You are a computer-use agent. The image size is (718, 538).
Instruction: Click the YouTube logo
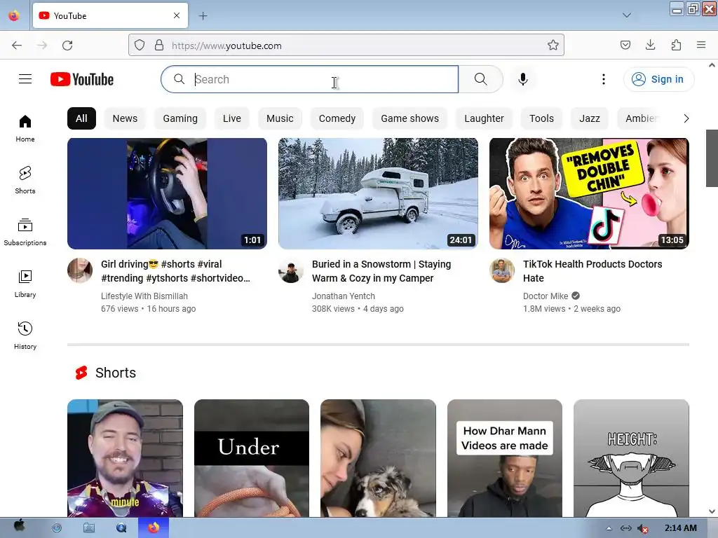pyautogui.click(x=82, y=79)
